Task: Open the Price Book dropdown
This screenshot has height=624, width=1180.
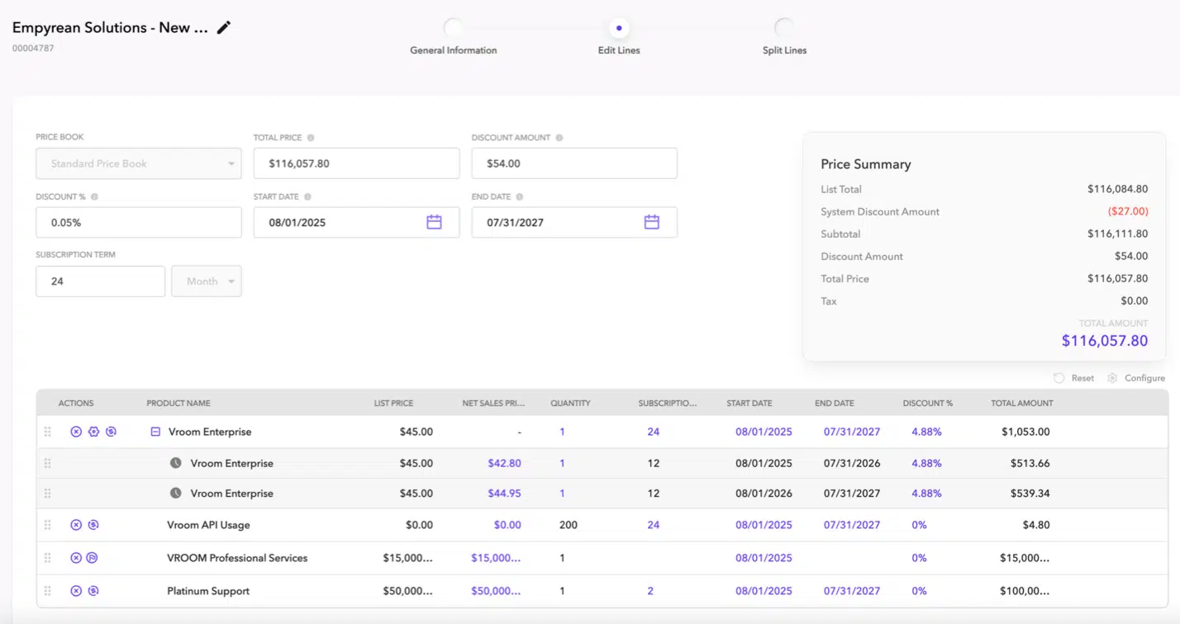Action: [139, 163]
